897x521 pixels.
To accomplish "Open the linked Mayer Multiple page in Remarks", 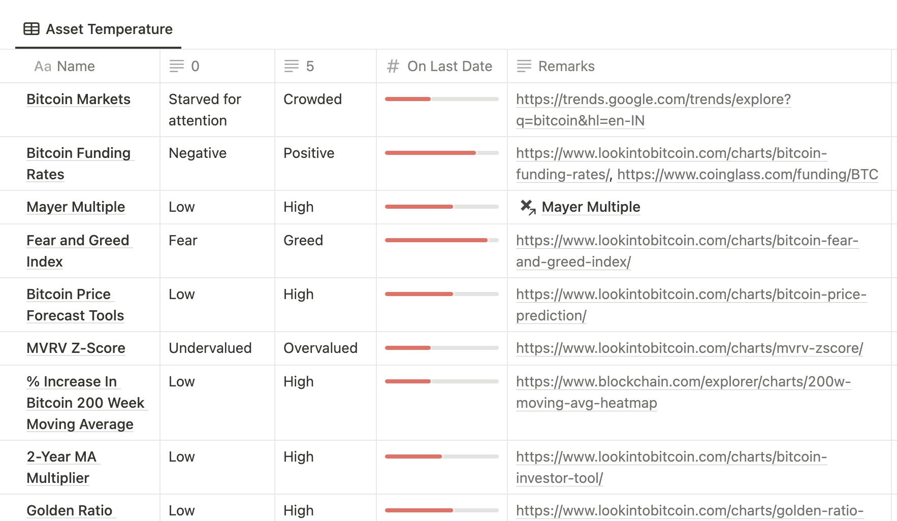I will [x=591, y=207].
